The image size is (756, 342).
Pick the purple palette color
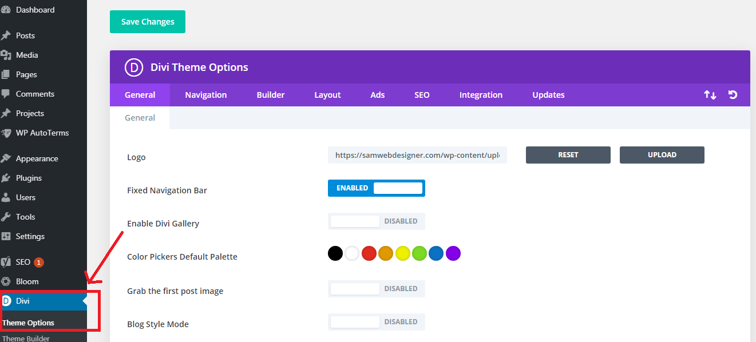point(453,253)
